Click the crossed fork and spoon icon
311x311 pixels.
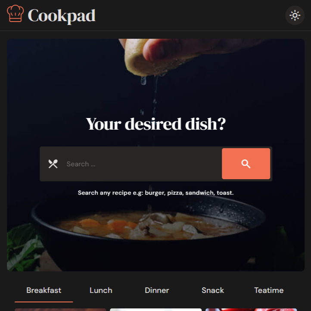point(53,164)
